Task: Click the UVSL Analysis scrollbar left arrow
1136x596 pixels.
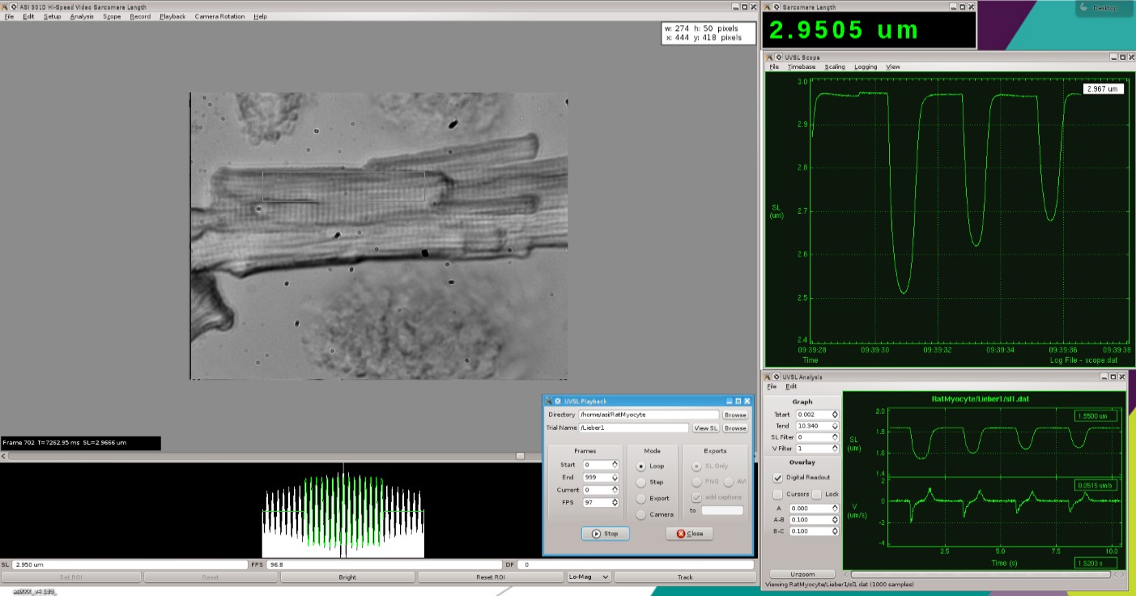Action: click(845, 574)
